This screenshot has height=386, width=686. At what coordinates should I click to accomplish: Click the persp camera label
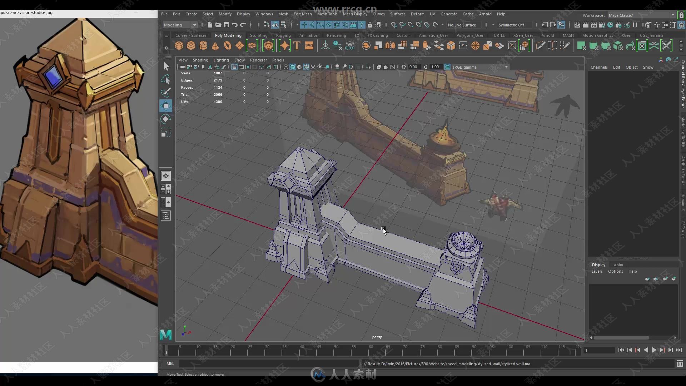pos(377,337)
